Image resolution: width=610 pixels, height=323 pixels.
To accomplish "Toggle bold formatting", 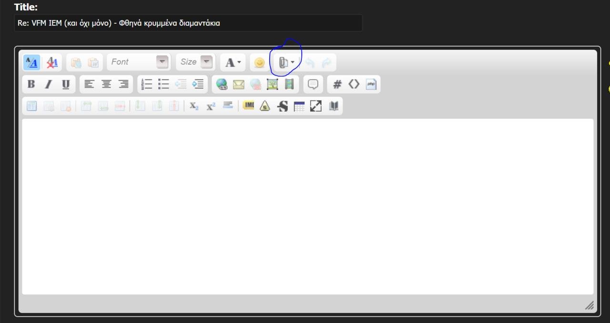I will [x=31, y=84].
